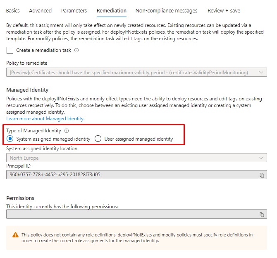This screenshot has height=258, width=277.
Task: Open the Non-compliance messages tab
Action: 166,10
